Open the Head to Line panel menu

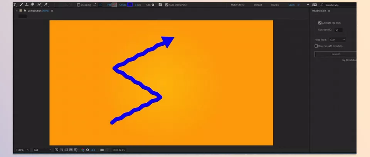point(329,11)
